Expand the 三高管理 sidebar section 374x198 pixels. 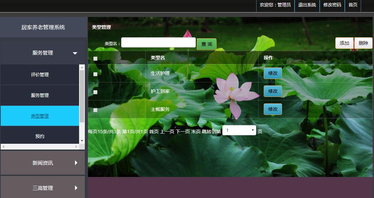tap(43, 188)
